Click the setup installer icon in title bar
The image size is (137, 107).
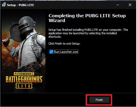click(x=4, y=5)
